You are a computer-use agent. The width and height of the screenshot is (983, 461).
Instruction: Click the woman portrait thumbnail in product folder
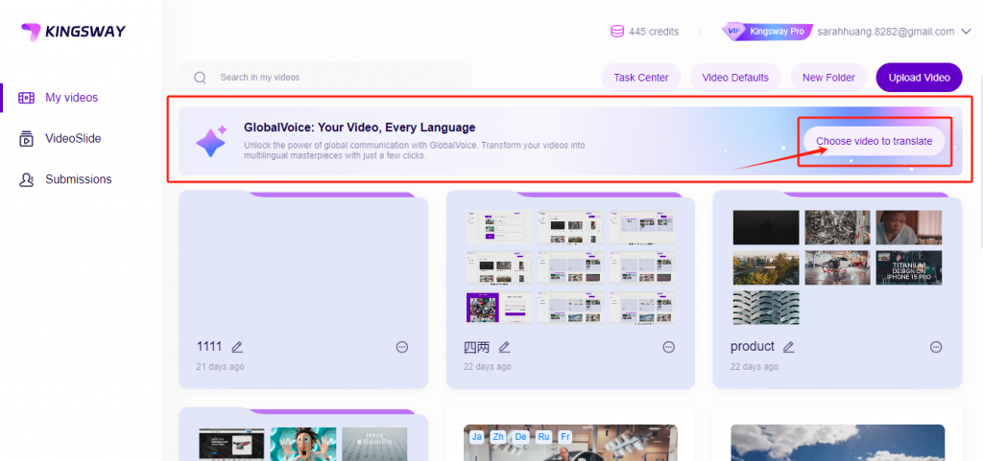coord(909,227)
